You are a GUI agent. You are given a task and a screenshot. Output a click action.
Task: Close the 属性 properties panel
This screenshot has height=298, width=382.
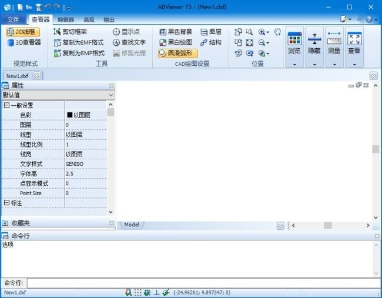pos(111,86)
